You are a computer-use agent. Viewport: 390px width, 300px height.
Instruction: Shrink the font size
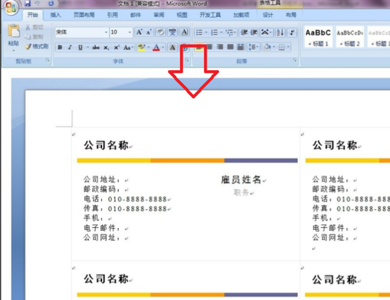[149, 32]
